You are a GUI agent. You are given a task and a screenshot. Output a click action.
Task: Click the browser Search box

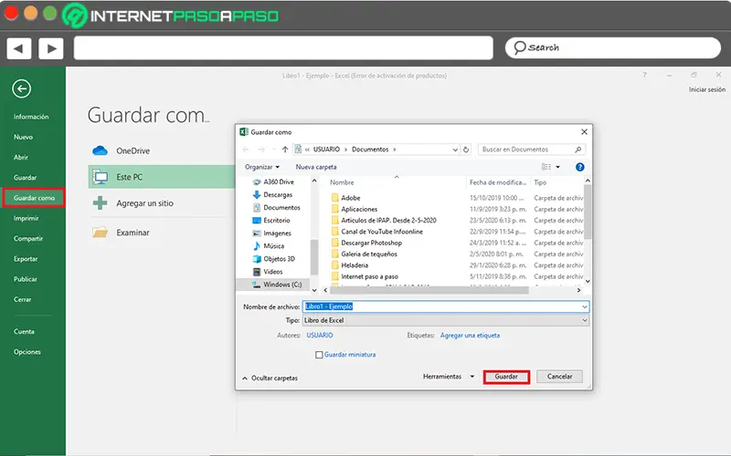tap(613, 48)
